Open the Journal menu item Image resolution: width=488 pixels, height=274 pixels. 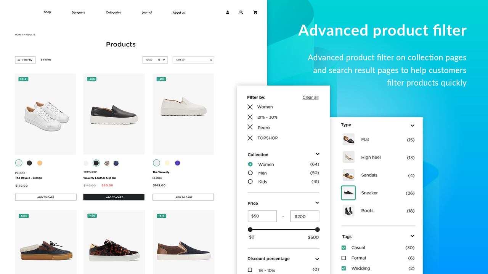(x=147, y=13)
